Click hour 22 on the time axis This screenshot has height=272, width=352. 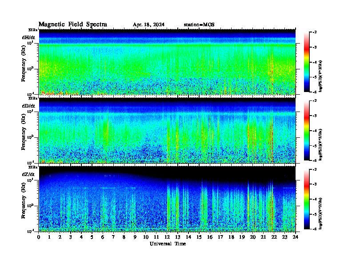(x=274, y=237)
